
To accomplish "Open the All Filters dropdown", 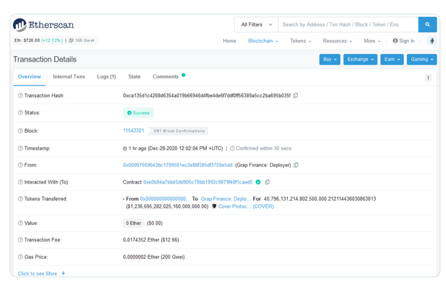I will coord(256,24).
